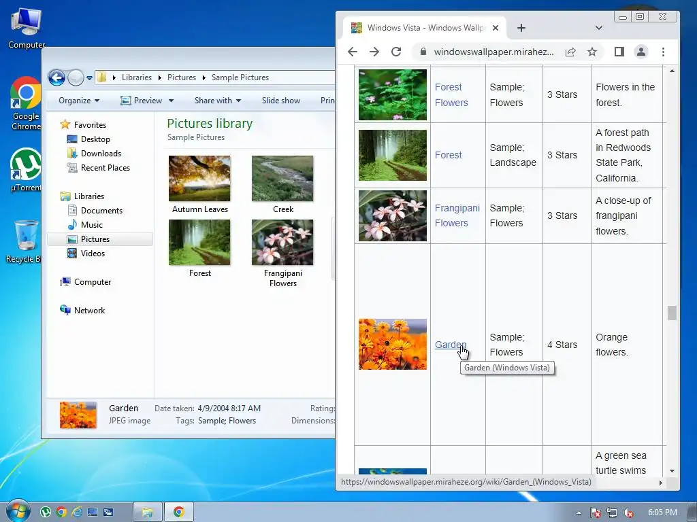
Task: Open the Recycle Bin desktop icon
Action: [25, 241]
